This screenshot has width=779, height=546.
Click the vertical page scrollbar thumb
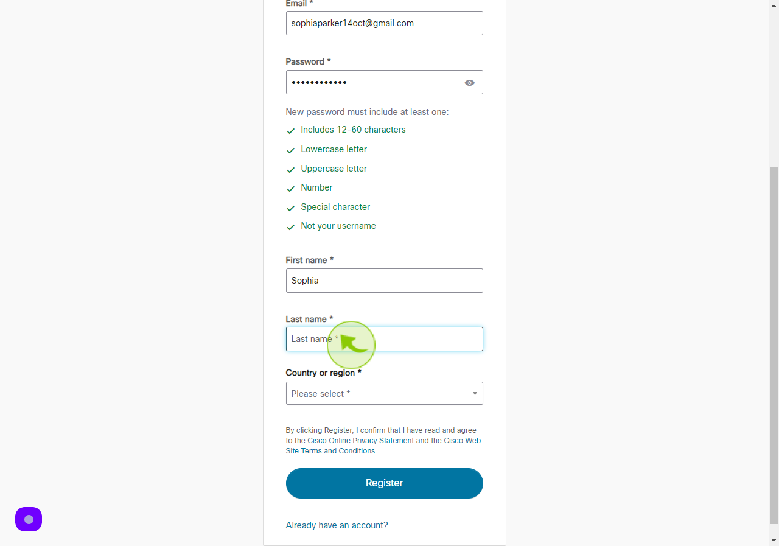tap(774, 345)
